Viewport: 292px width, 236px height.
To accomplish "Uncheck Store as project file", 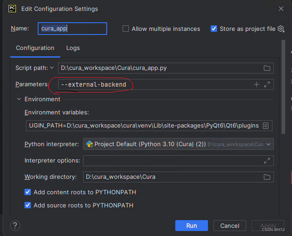I will tap(214, 29).
